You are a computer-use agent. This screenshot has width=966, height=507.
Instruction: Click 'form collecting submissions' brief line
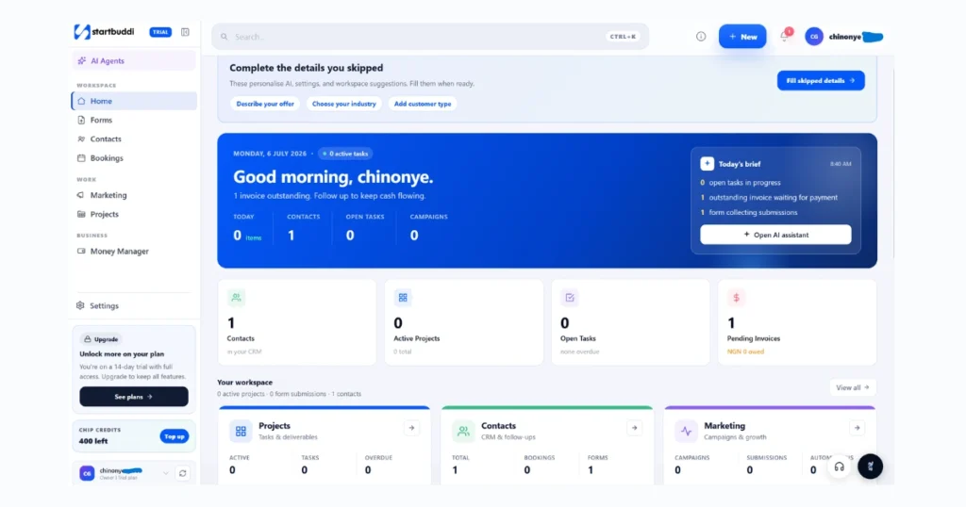753,212
